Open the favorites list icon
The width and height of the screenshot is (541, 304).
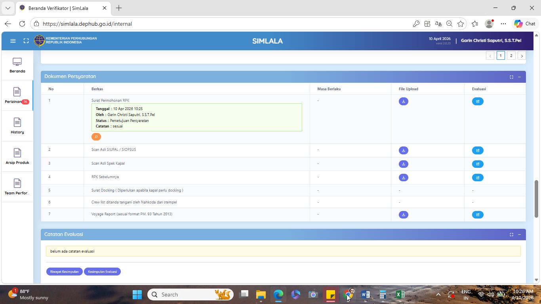coord(475,24)
